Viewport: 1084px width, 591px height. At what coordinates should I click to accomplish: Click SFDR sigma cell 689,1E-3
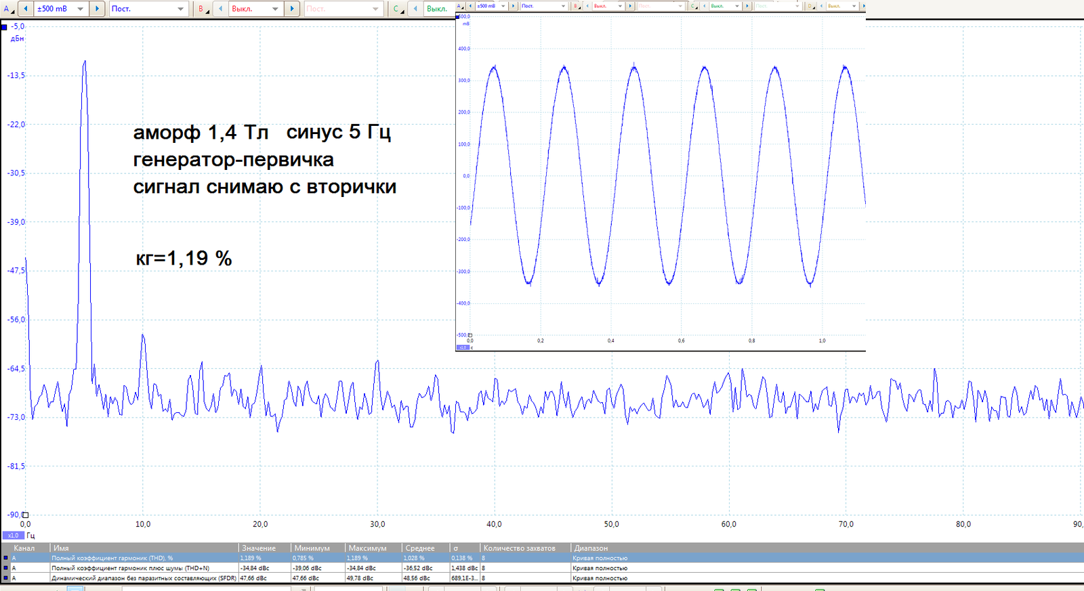tap(465, 578)
